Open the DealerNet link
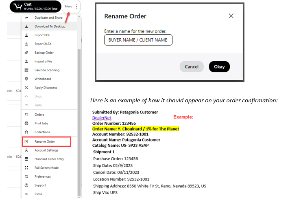This screenshot has width=290, height=214. 102,118
